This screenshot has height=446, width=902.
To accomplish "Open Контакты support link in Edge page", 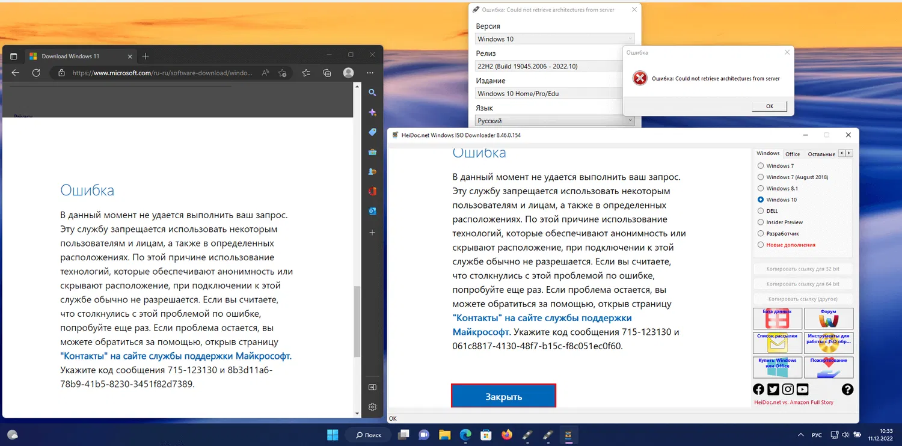I will (x=176, y=356).
